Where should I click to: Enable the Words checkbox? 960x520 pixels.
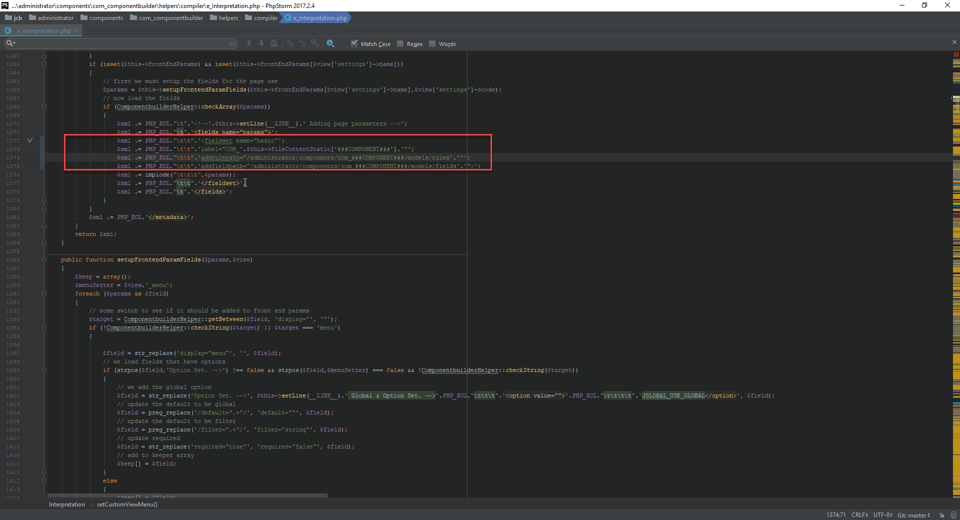(x=432, y=43)
